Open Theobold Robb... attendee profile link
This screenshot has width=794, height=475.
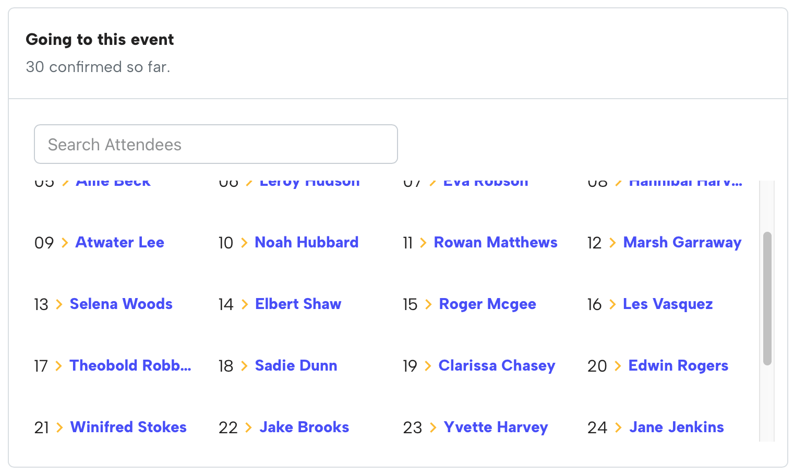click(130, 365)
